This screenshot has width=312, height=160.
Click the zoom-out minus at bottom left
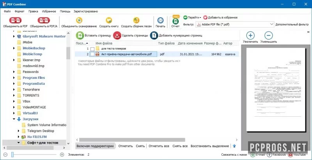coord(5,155)
